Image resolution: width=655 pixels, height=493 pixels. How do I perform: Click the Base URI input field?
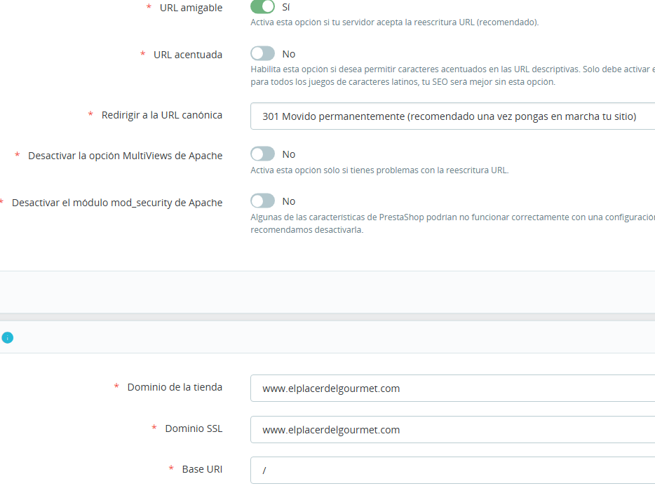(x=452, y=470)
